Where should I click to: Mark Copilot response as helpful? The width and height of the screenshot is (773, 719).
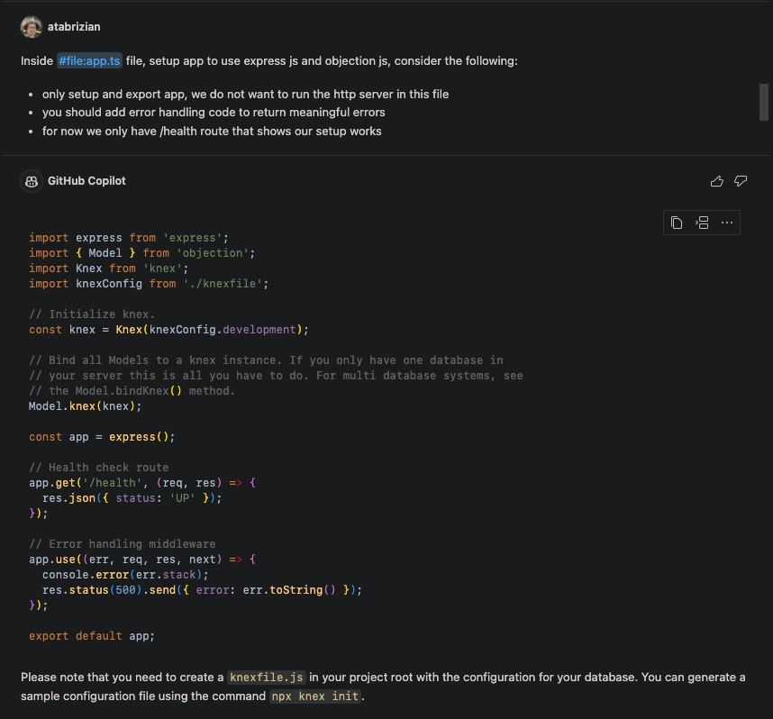[x=717, y=181]
